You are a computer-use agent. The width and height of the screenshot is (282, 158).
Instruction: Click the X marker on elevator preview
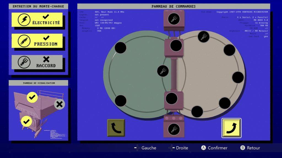59,104
